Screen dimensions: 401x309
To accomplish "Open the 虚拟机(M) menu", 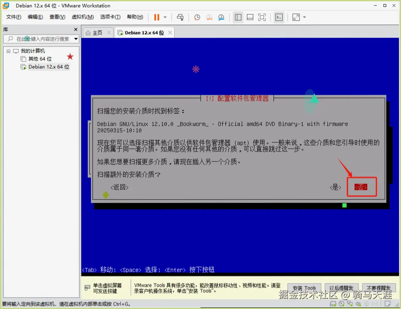I will (83, 17).
